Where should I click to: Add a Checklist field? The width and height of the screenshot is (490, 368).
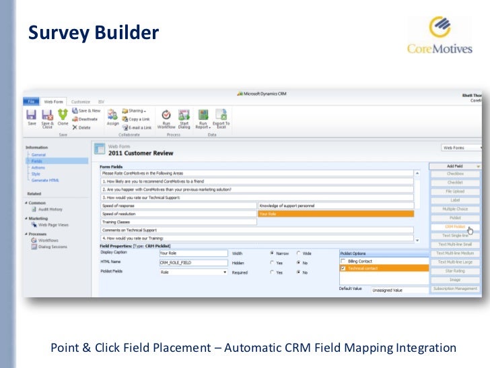[455, 183]
